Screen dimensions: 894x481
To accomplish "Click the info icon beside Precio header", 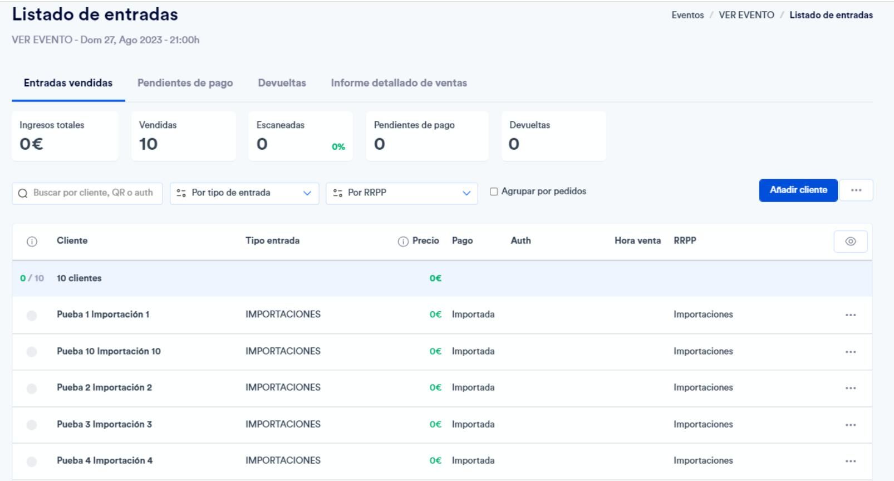I will 403,242.
